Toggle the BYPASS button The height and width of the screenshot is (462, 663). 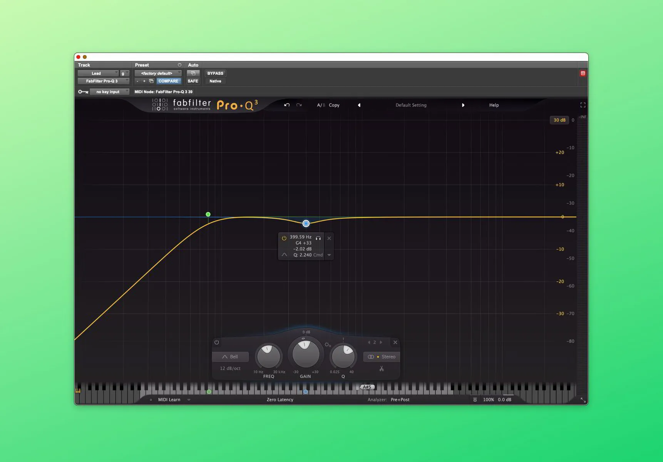pyautogui.click(x=215, y=73)
